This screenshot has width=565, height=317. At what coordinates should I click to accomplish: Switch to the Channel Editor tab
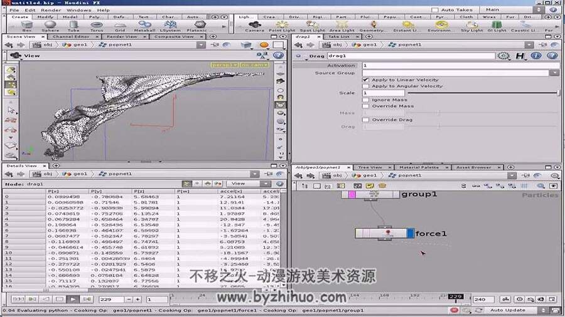(x=71, y=37)
